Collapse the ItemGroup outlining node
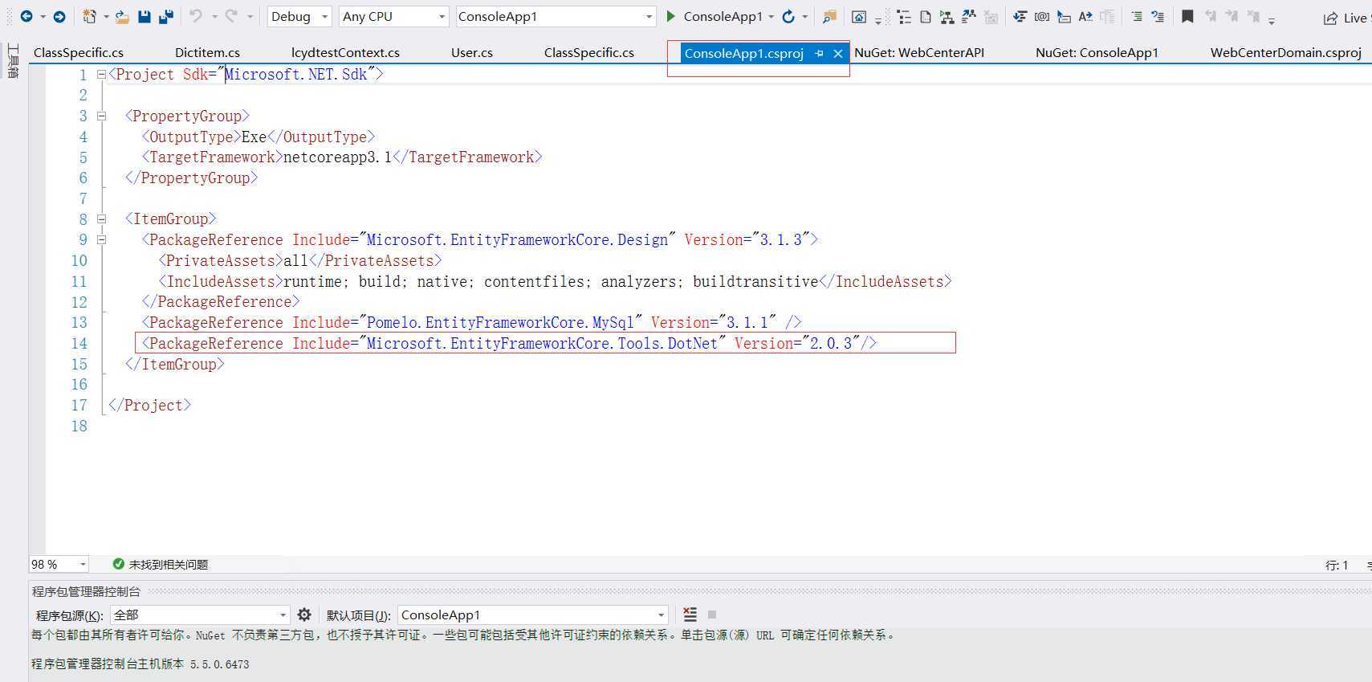 pos(101,218)
